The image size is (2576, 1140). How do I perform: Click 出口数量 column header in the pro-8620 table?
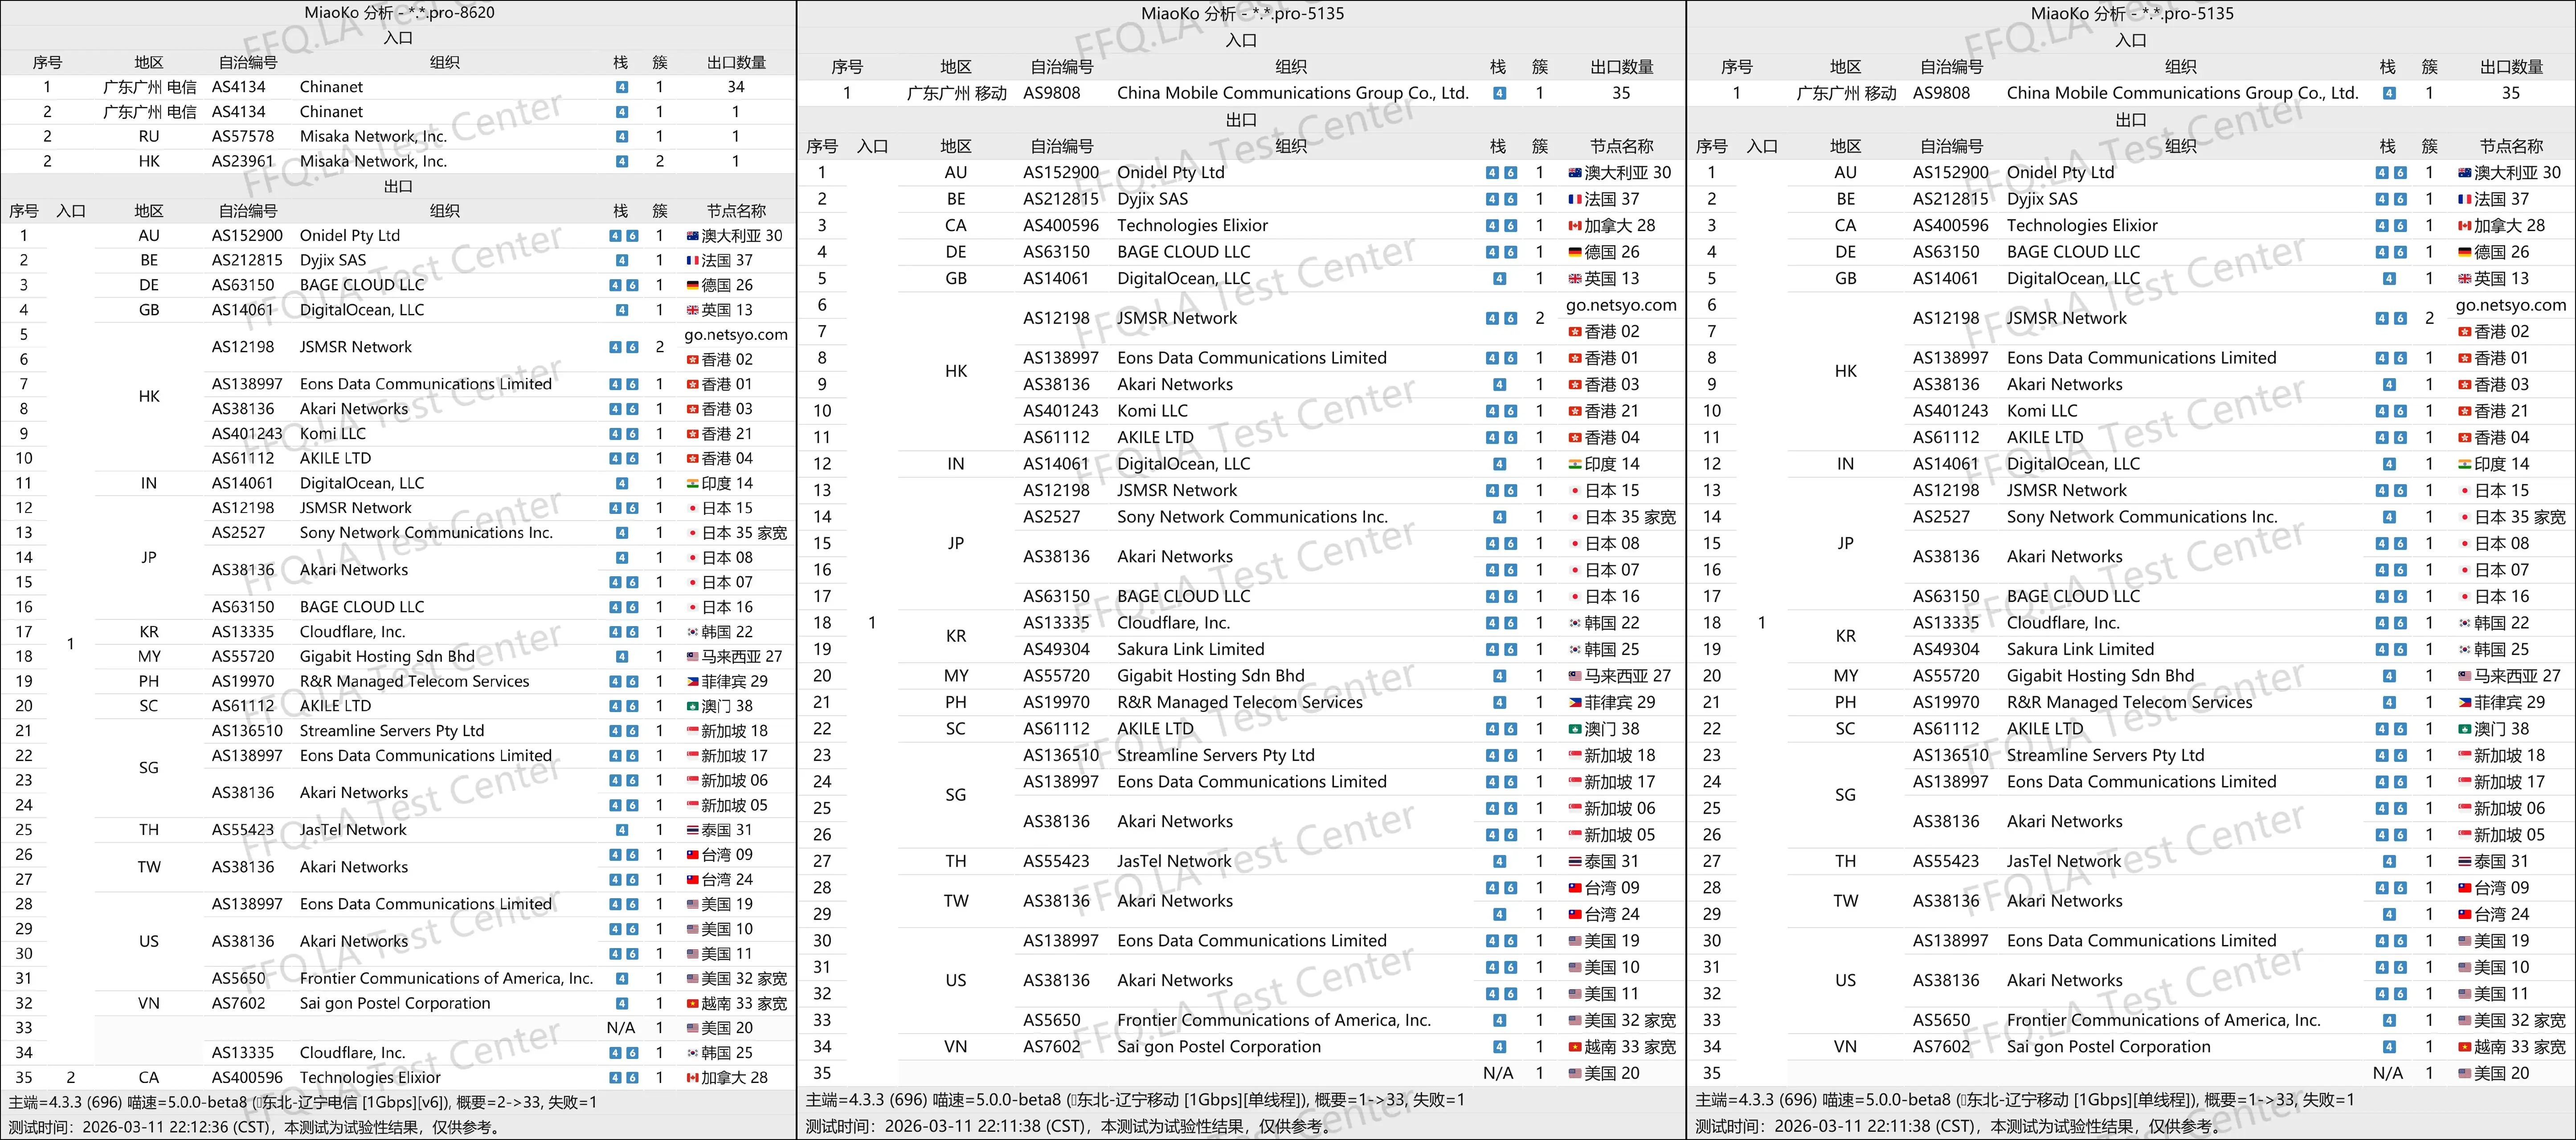pyautogui.click(x=736, y=62)
